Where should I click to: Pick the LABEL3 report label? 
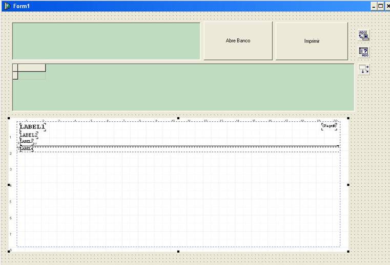click(x=27, y=141)
